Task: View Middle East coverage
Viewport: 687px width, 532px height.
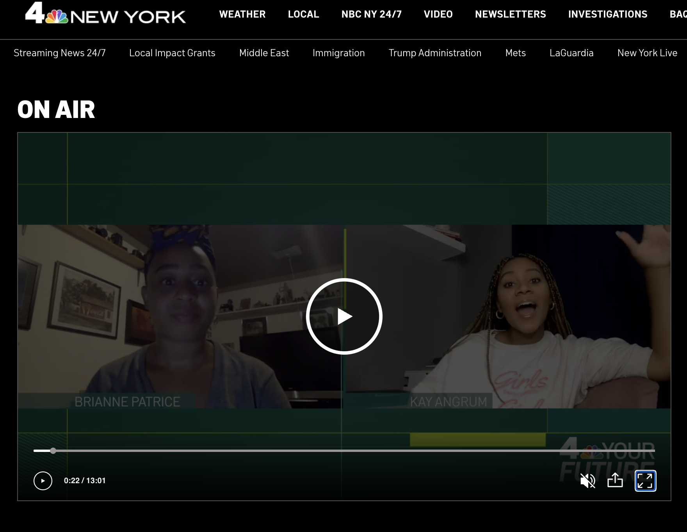Action: (264, 53)
